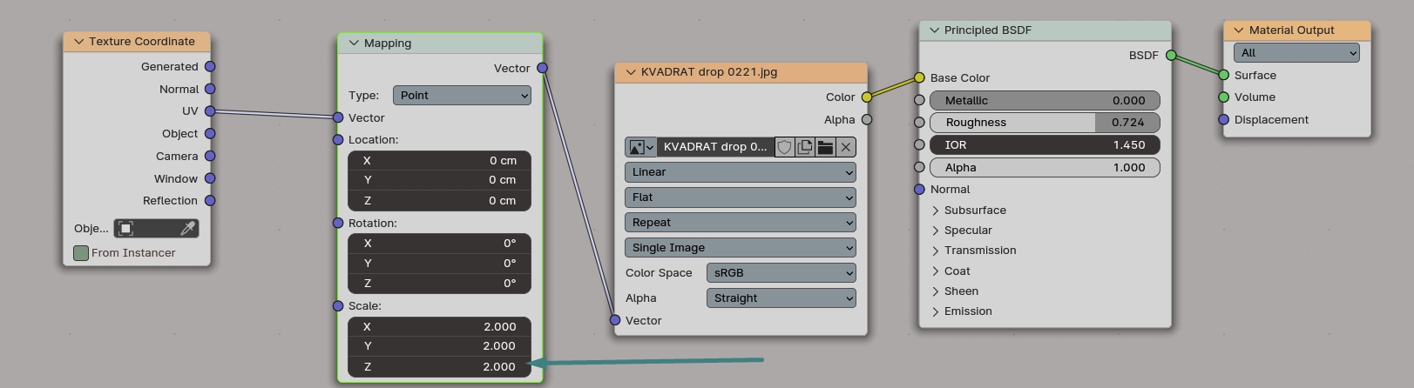Click the object icon in the Object field

click(126, 228)
